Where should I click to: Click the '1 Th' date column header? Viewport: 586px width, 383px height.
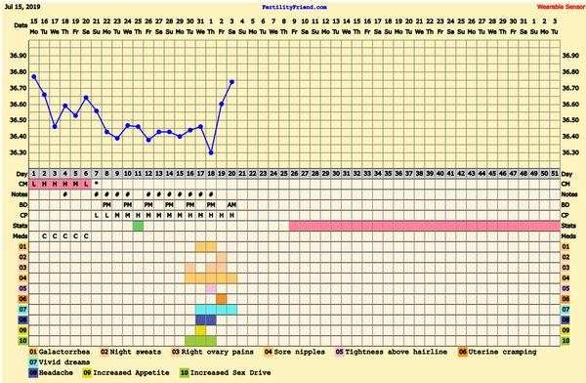click(x=211, y=26)
